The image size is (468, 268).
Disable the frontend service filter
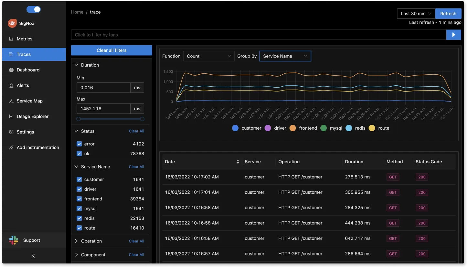tap(79, 198)
